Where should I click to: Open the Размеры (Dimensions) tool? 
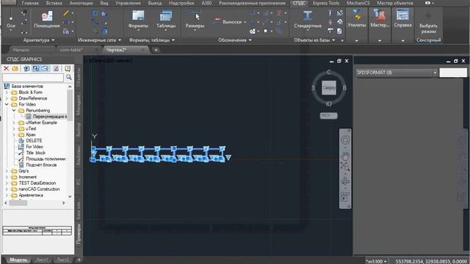195,20
